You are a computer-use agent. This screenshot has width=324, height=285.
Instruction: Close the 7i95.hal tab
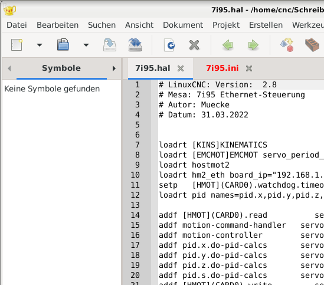[181, 68]
